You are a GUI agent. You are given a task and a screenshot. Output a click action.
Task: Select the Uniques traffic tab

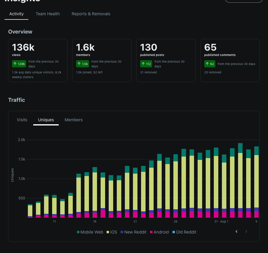click(46, 120)
